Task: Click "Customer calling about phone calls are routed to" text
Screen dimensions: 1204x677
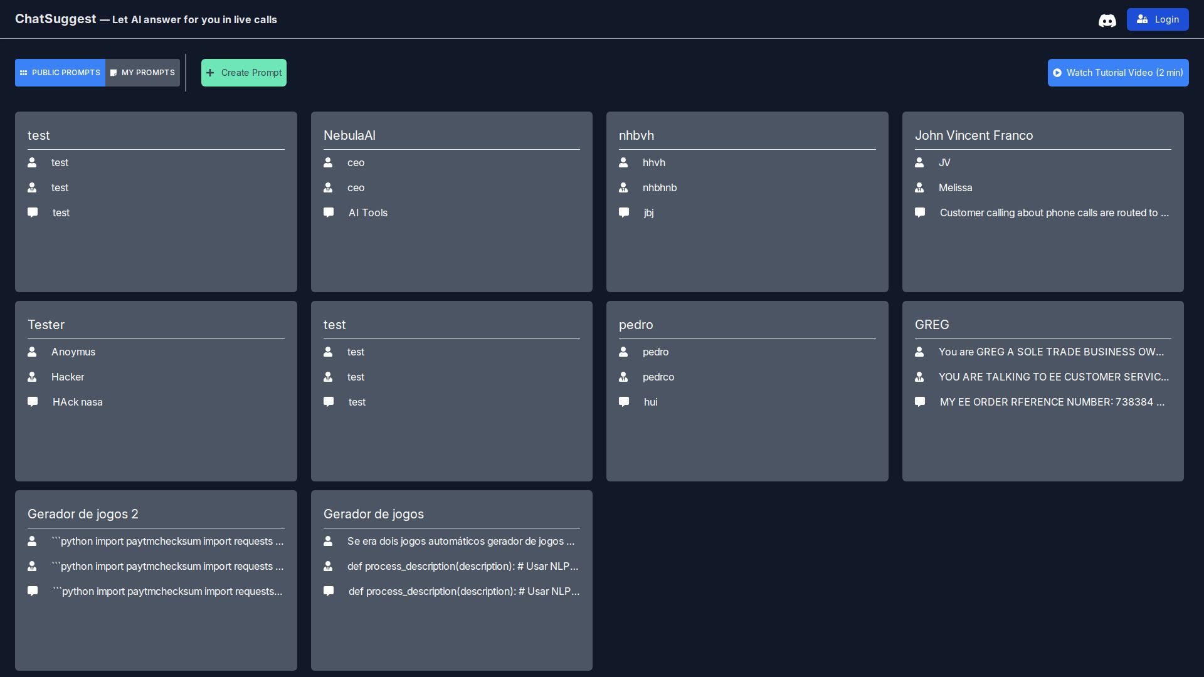Action: tap(1054, 213)
